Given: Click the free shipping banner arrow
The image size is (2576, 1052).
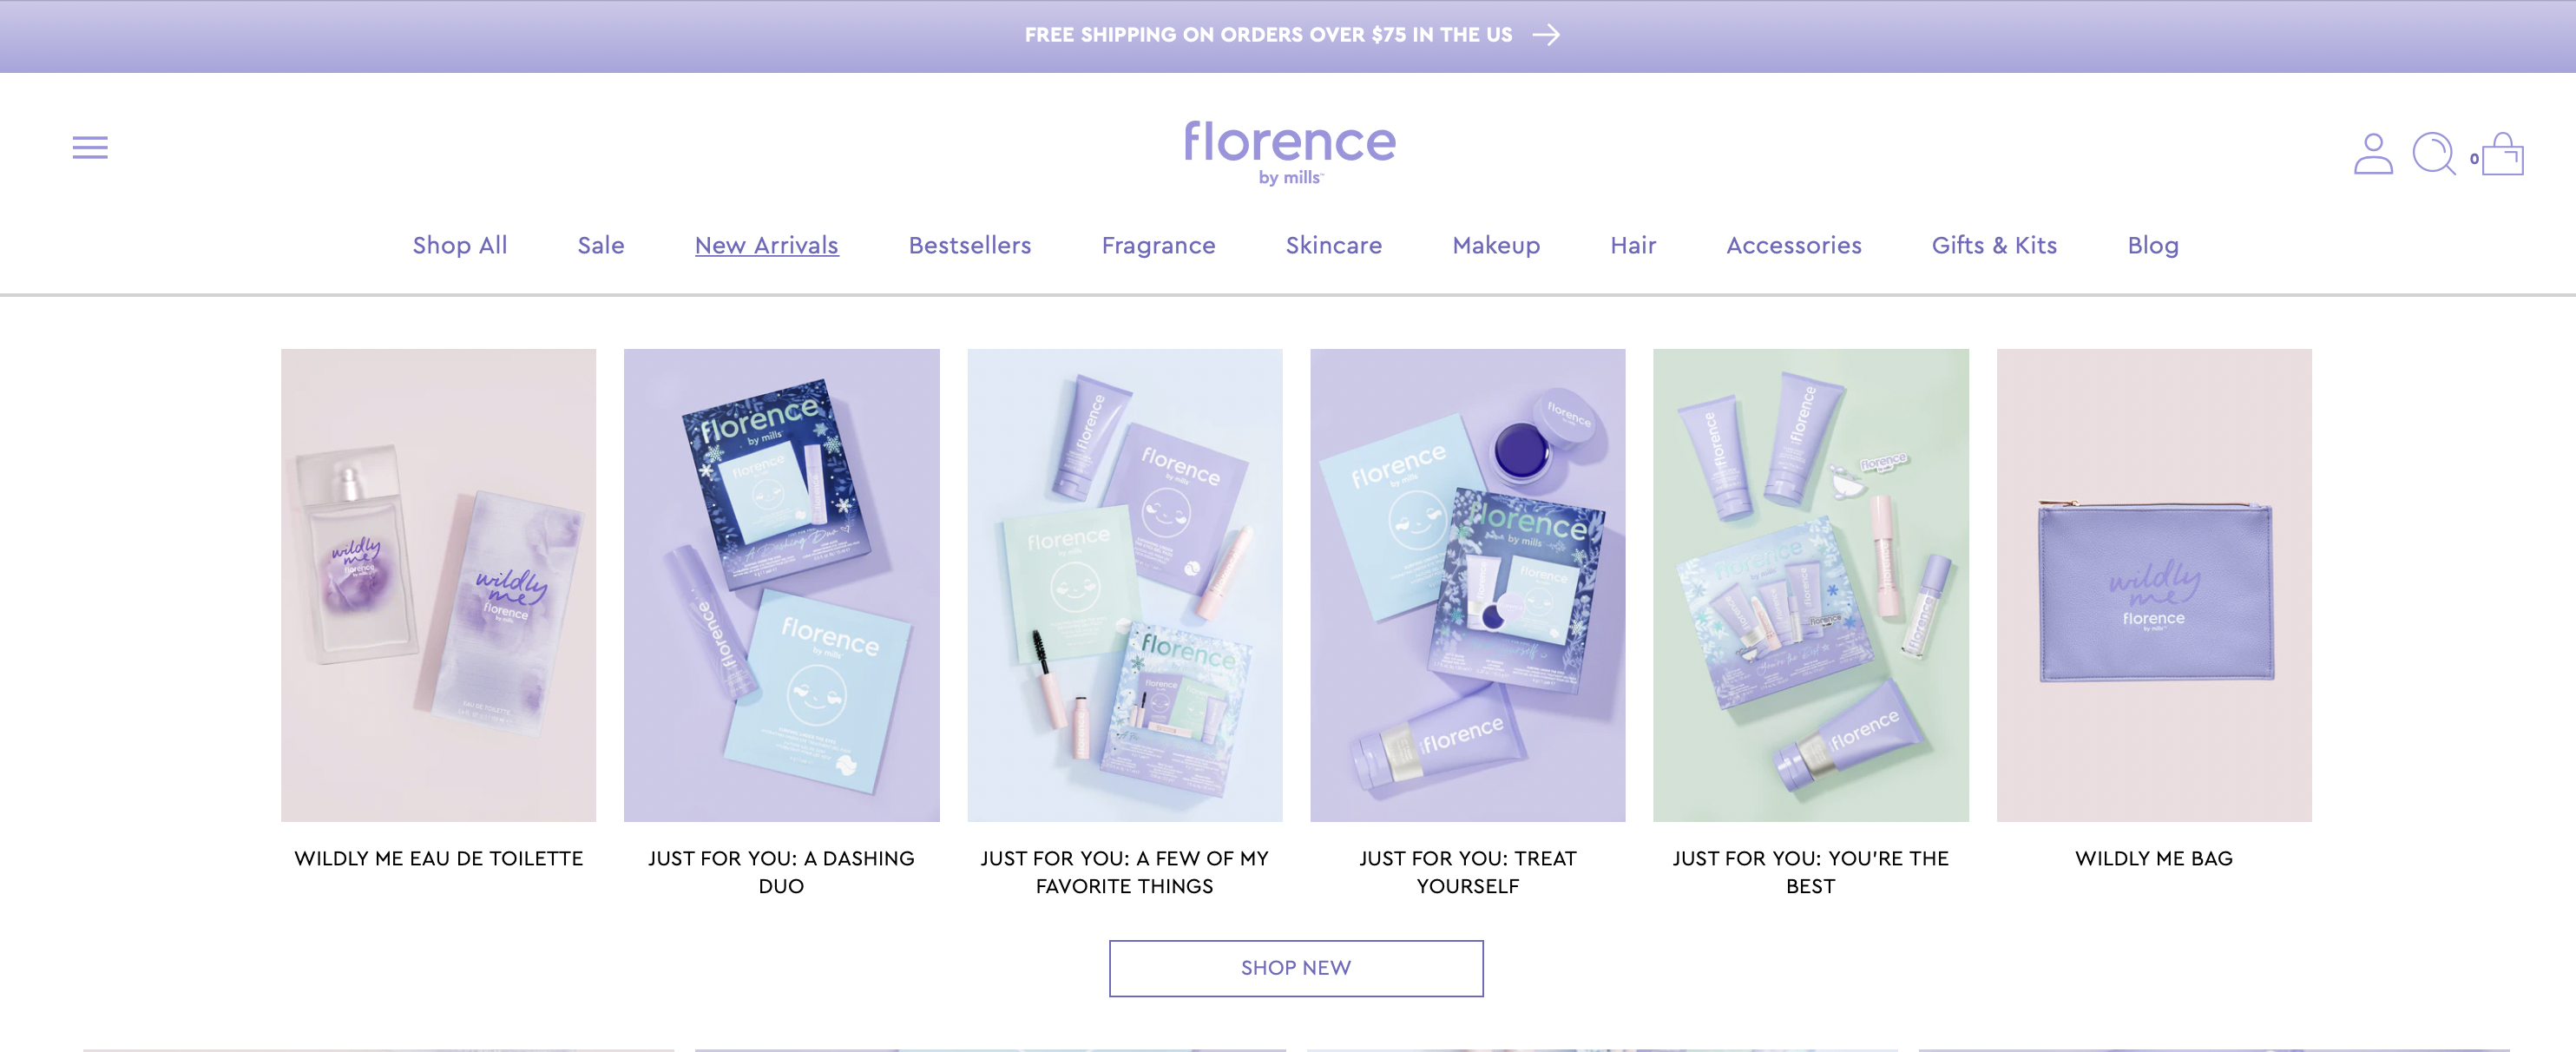Looking at the screenshot, I should pos(1546,35).
